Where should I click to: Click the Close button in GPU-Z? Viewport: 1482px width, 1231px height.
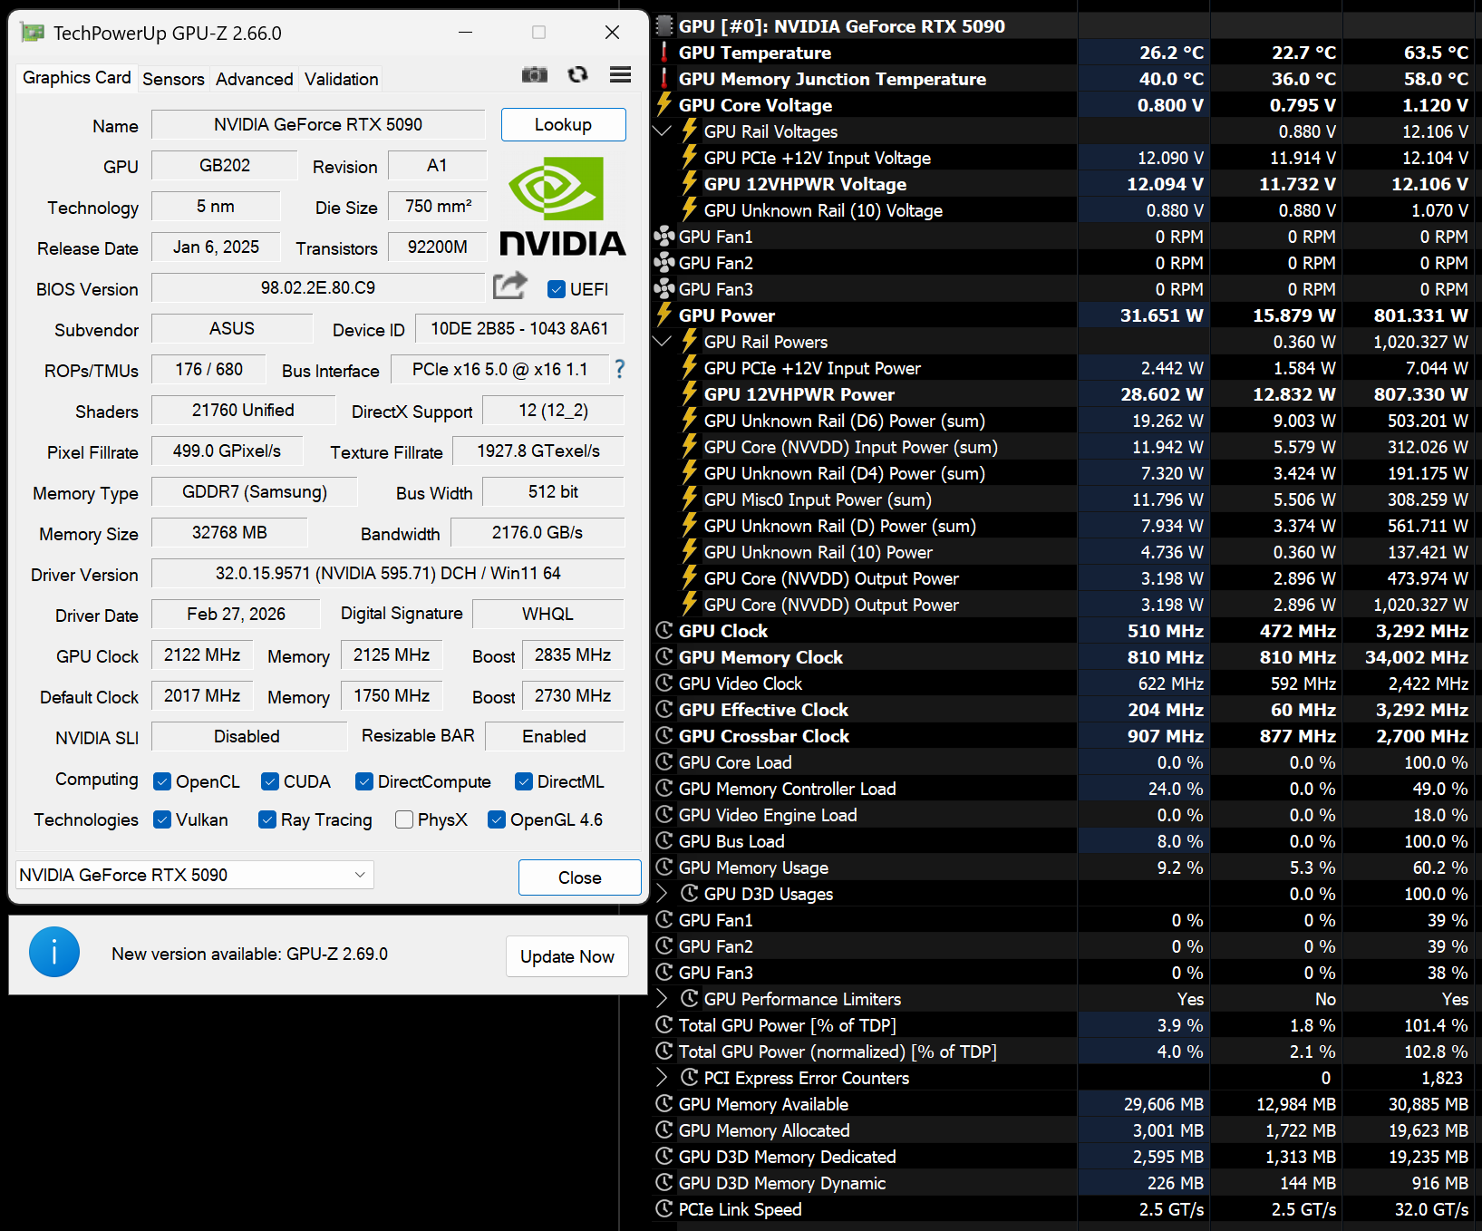click(x=580, y=877)
